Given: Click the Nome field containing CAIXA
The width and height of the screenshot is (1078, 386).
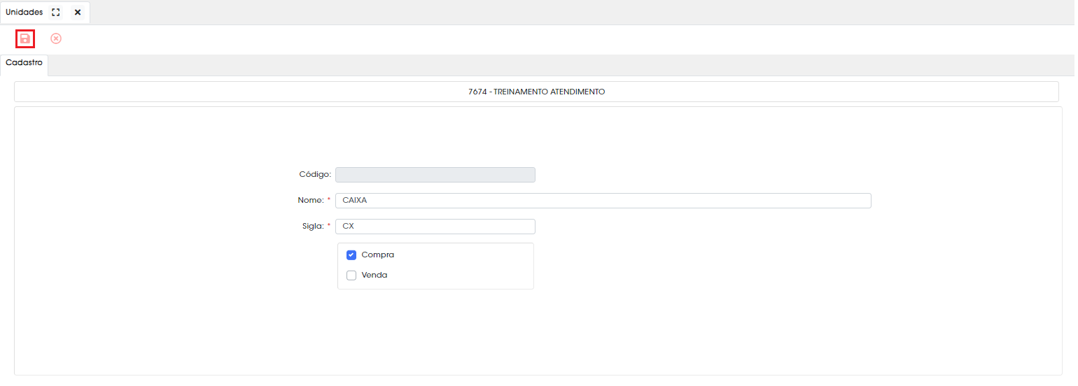Looking at the screenshot, I should click(603, 201).
